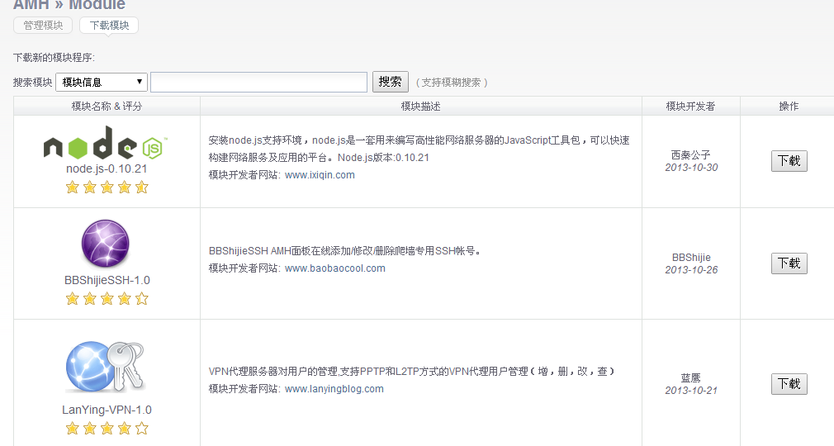This screenshot has height=446, width=834.
Task: Click the fifth star of BBShijieSSH rating
Action: click(142, 299)
